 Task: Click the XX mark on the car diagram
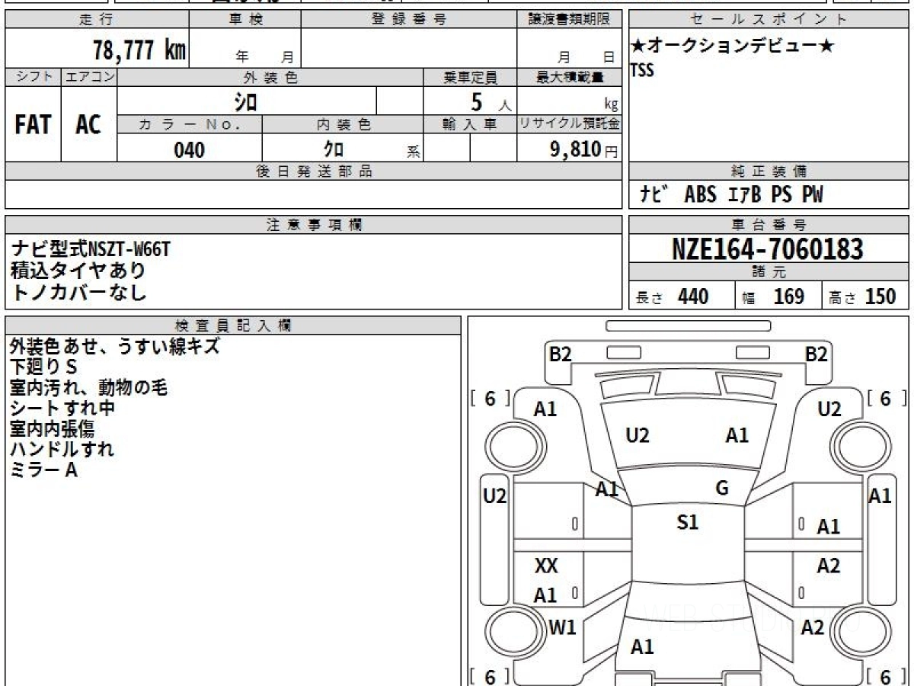pos(546,566)
